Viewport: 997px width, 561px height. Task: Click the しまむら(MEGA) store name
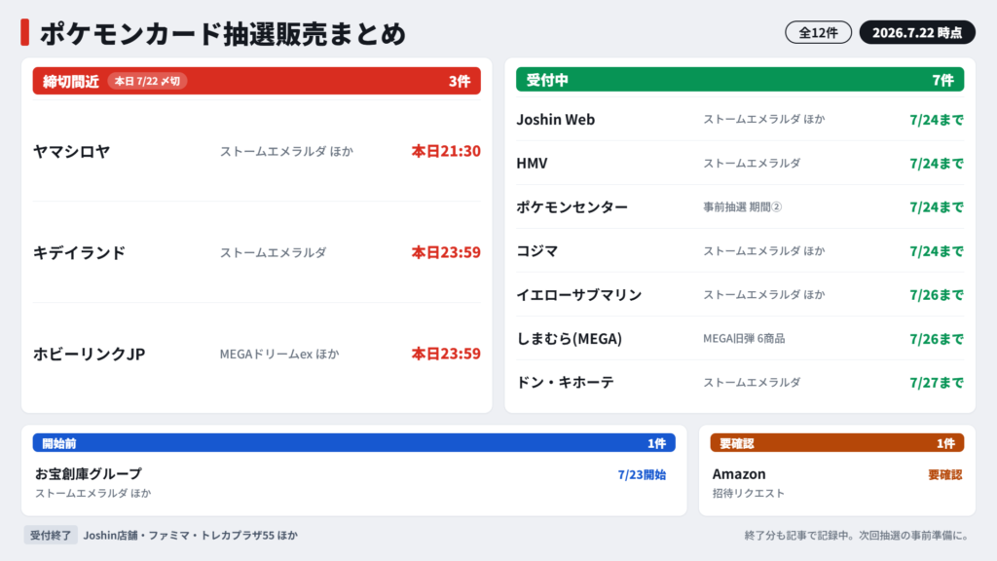click(x=569, y=338)
